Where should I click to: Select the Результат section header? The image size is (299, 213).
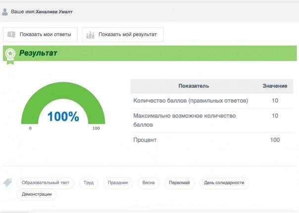click(38, 53)
